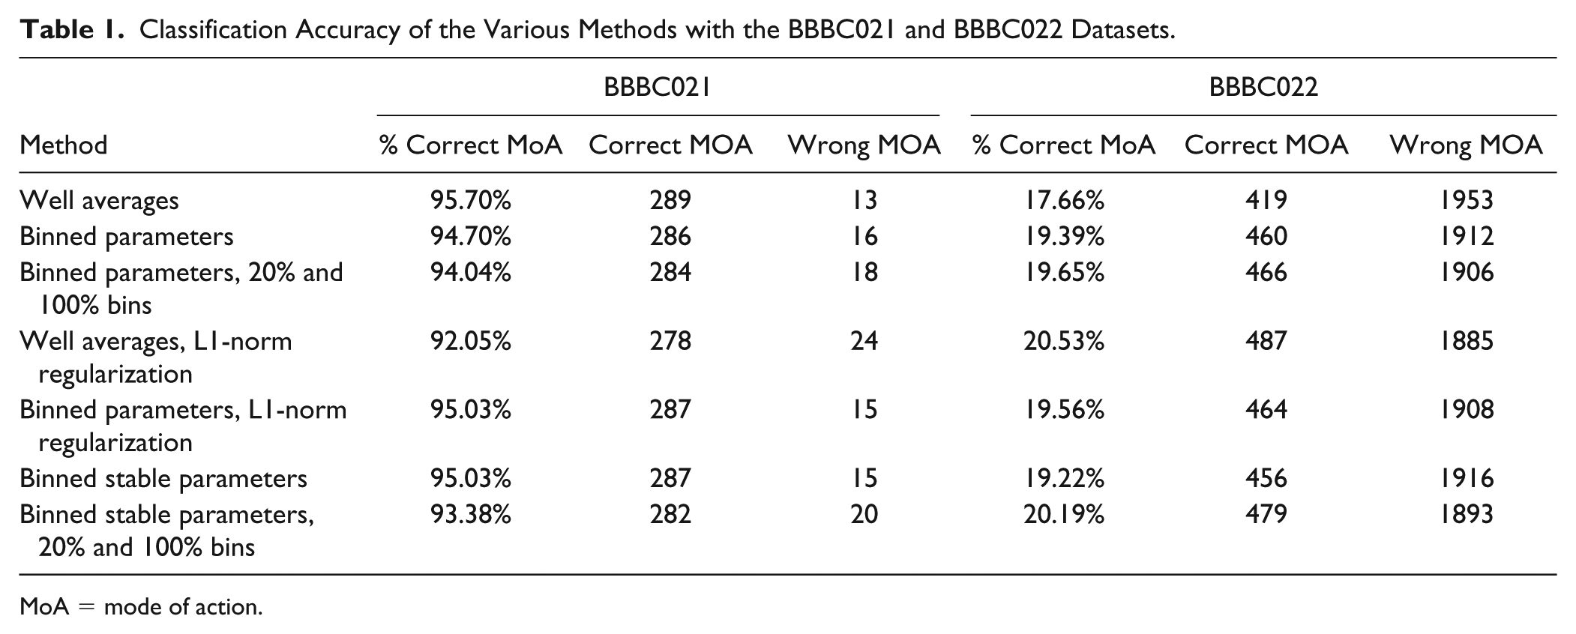Viewport: 1576px width, 634px height.
Task: Select the BBBC021 column group header
Action: (658, 88)
